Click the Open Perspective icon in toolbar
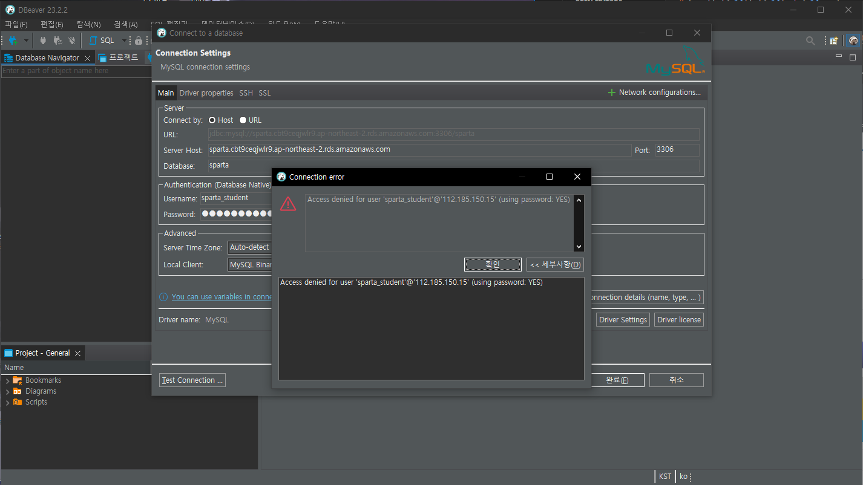 coord(834,41)
